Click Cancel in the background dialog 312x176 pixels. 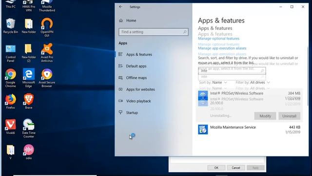(236, 168)
